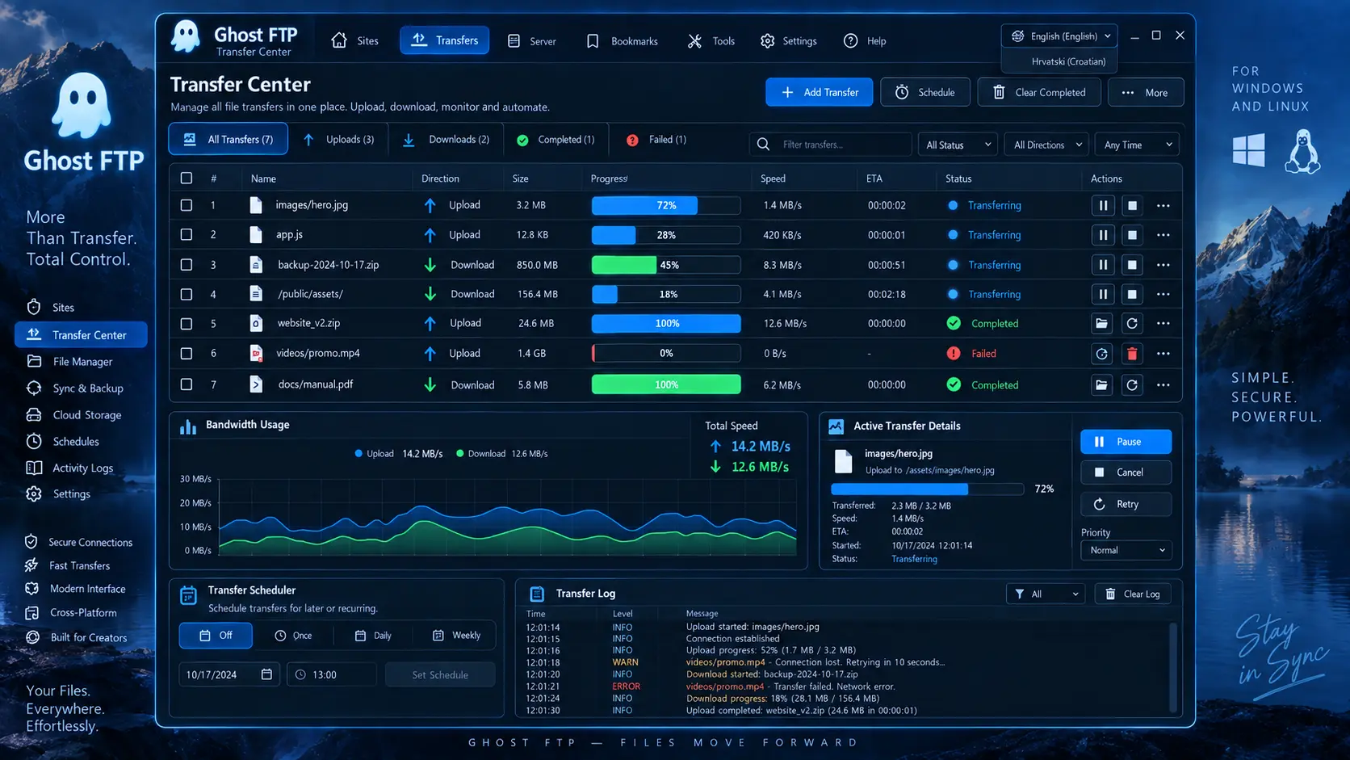Check the box for /public/assets/

coord(187,294)
